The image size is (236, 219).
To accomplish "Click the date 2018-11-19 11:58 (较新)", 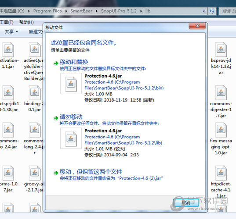I will coord(129,100).
